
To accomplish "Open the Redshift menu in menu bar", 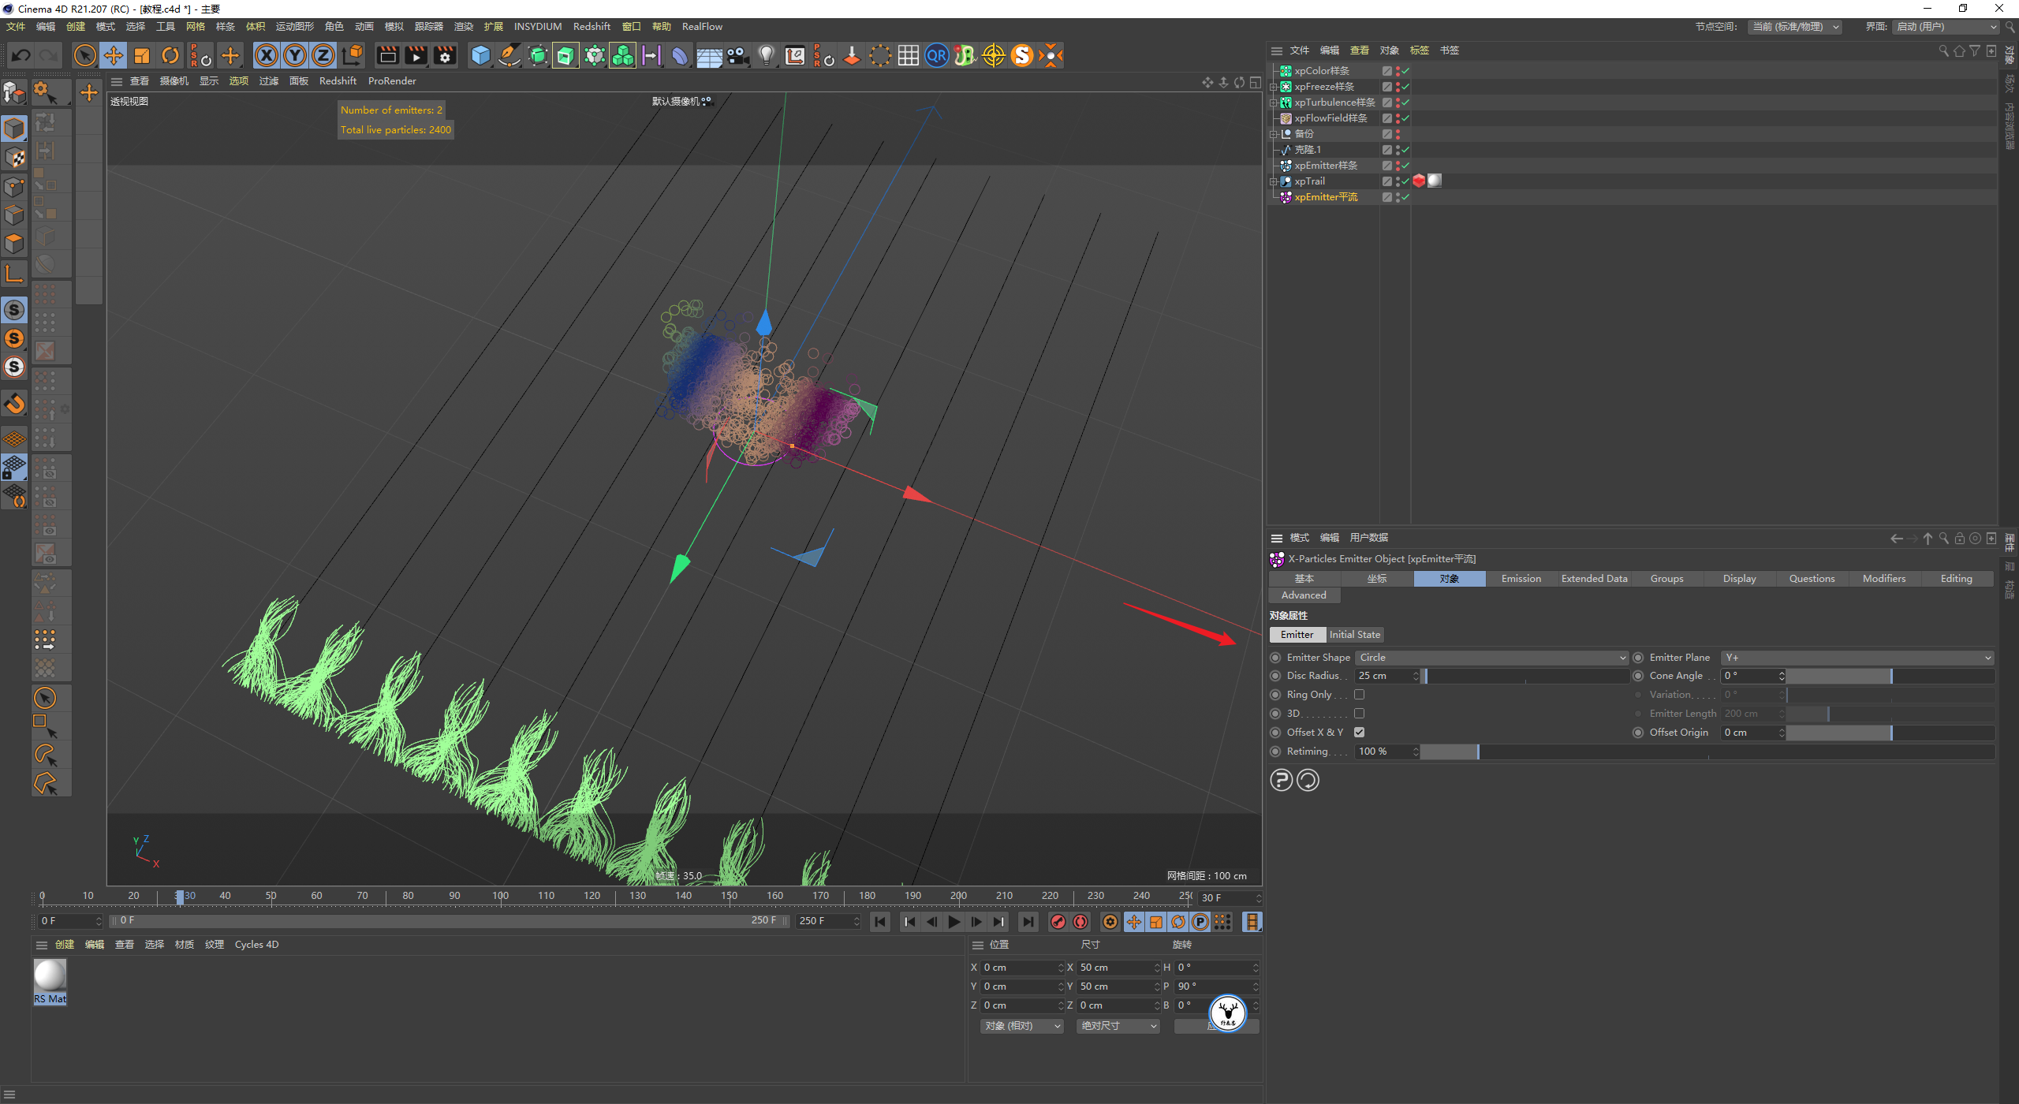I will 592,27.
